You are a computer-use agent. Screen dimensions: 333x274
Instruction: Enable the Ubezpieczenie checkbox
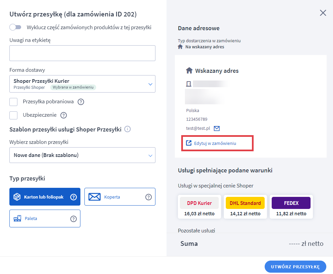13,115
